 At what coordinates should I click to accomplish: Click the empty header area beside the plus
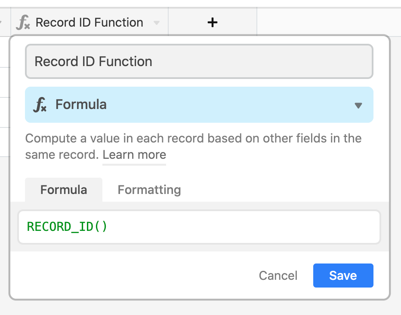point(329,22)
